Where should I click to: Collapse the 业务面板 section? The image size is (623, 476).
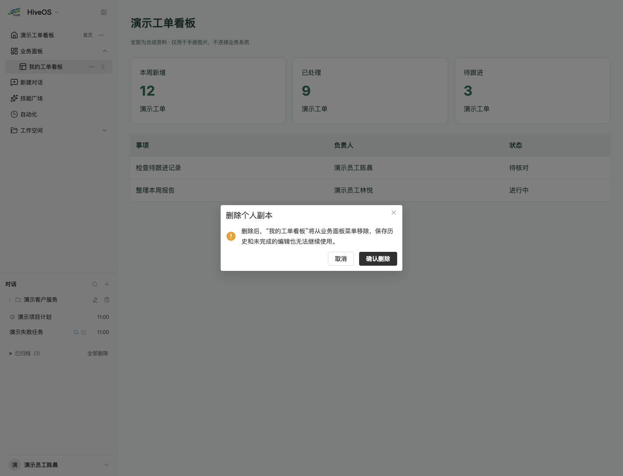point(105,51)
